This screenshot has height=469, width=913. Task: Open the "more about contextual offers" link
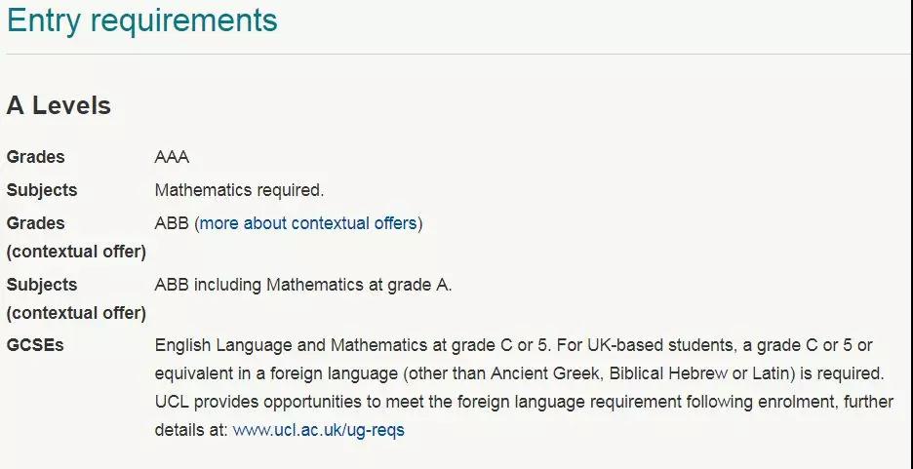(308, 223)
